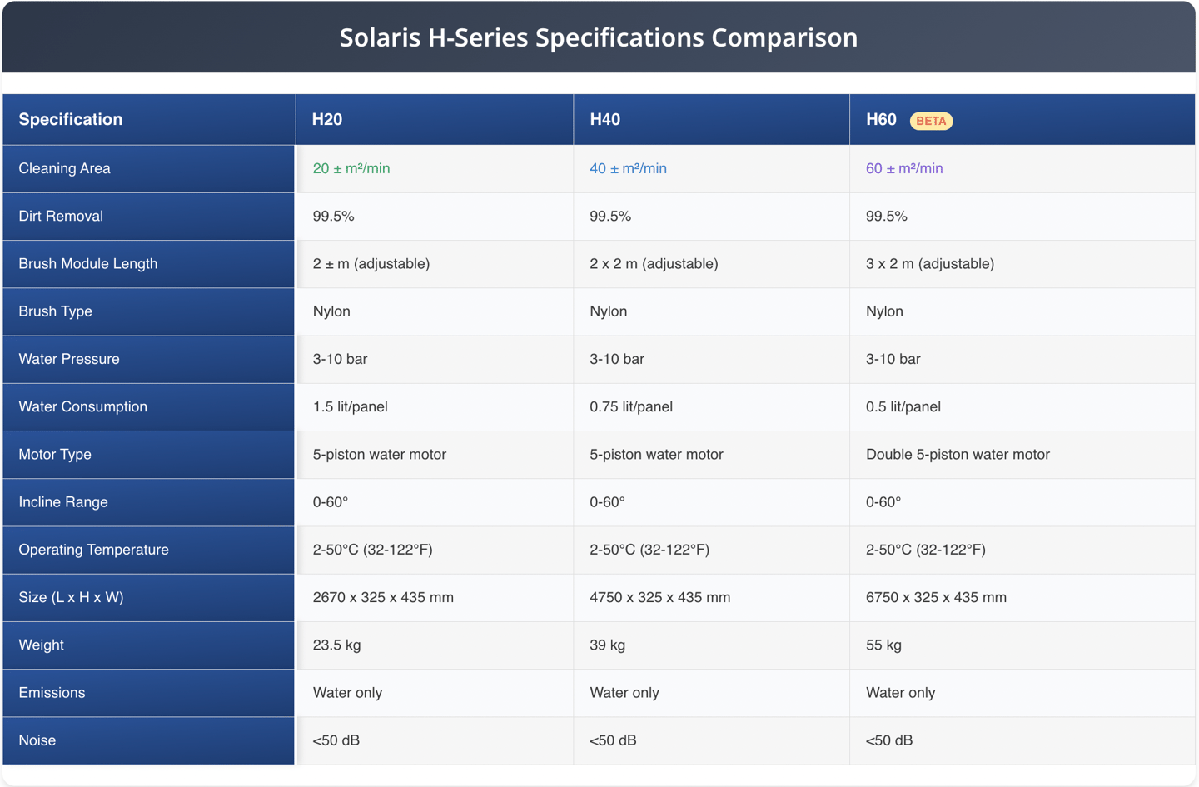Screen dimensions: 1199x787
Task: Click the 6750 x 325 x 435 mm cell
Action: point(936,597)
